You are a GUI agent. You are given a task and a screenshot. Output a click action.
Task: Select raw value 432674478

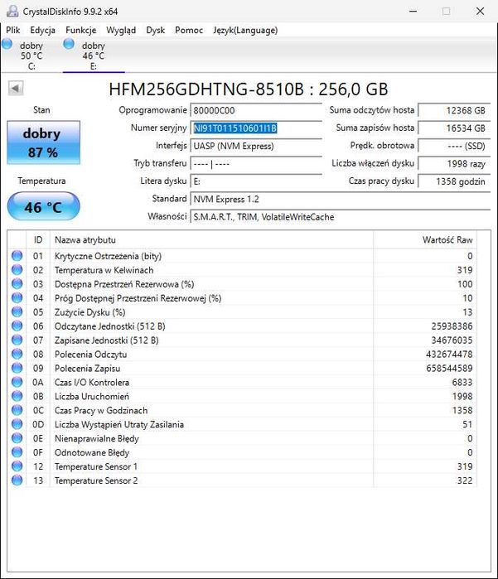pyautogui.click(x=449, y=355)
